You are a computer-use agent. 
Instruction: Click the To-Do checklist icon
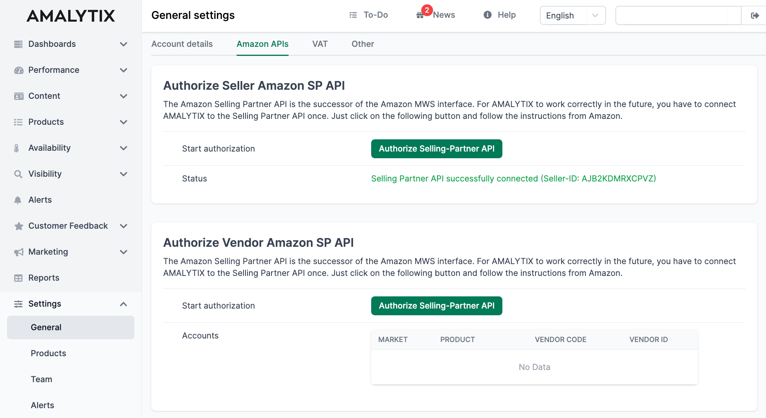(x=353, y=15)
